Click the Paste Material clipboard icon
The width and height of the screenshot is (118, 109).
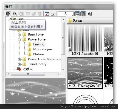pos(8,14)
